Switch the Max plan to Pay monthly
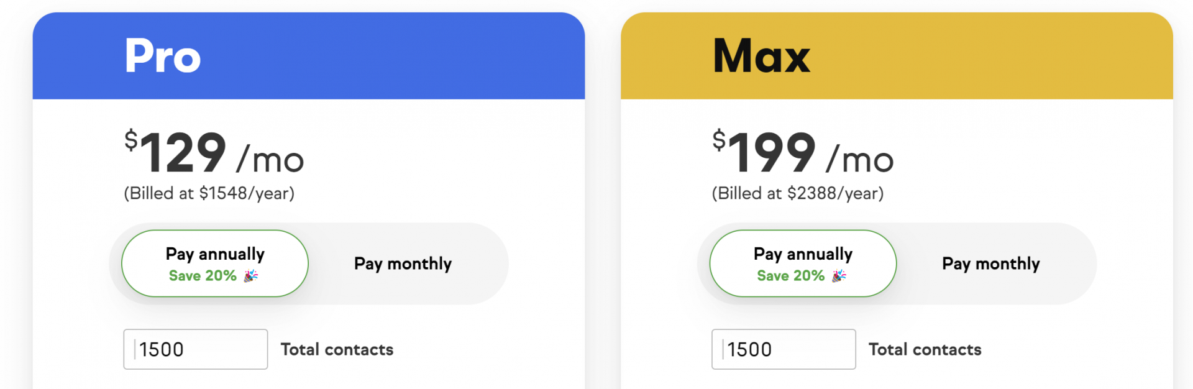This screenshot has width=1193, height=389. [990, 263]
